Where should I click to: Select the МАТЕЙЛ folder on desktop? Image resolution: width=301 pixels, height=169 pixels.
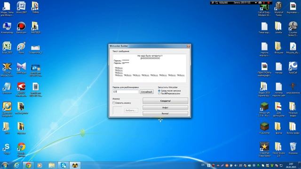[x=36, y=28]
